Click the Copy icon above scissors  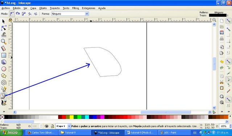tap(221, 76)
